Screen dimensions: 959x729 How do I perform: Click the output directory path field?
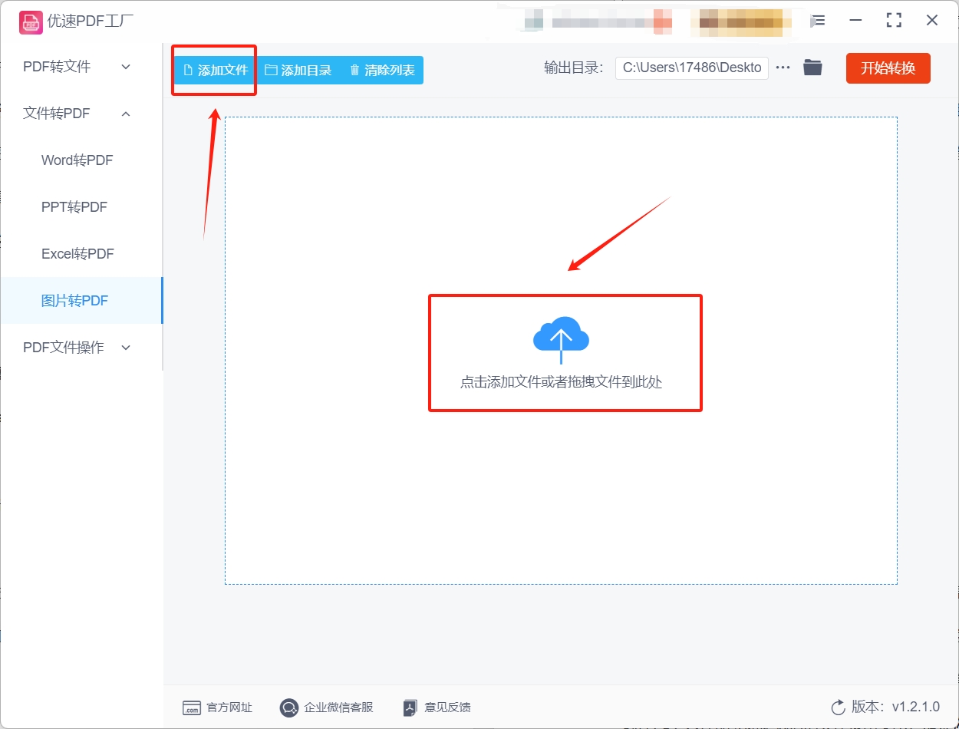[690, 68]
